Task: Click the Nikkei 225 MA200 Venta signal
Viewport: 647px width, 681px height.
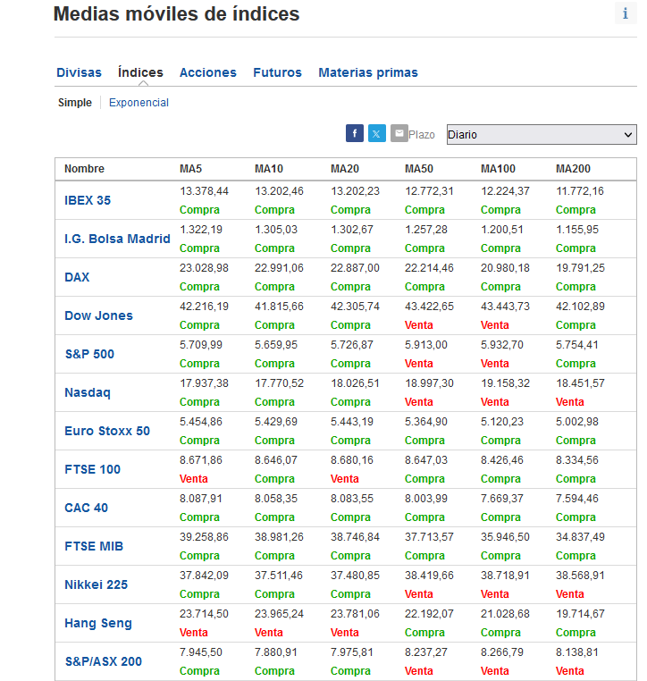Action: (570, 594)
